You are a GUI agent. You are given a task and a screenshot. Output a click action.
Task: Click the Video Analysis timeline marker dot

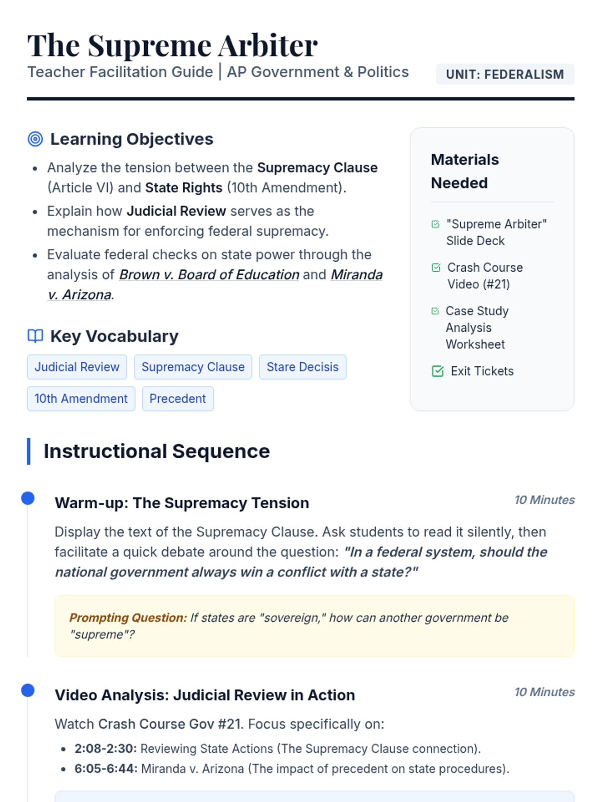(x=28, y=690)
